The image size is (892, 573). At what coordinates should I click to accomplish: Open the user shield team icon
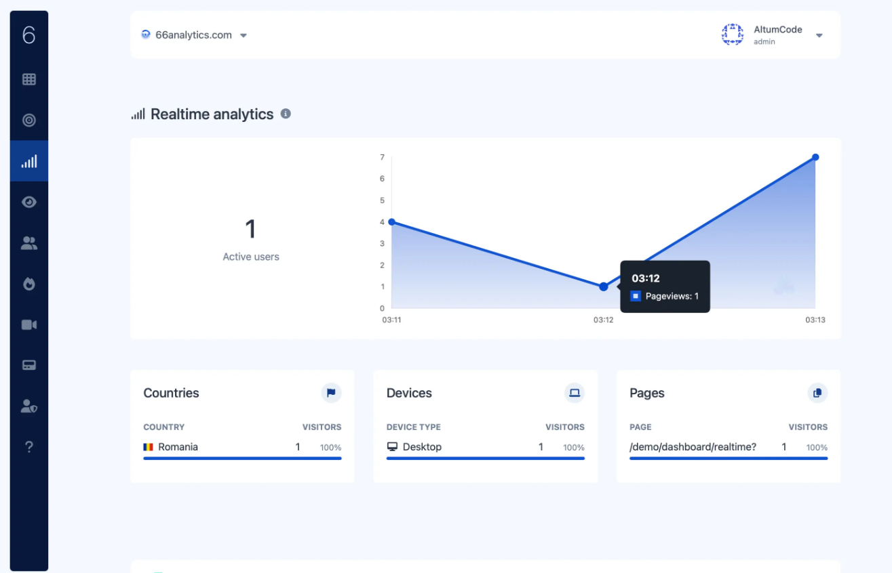[28, 406]
